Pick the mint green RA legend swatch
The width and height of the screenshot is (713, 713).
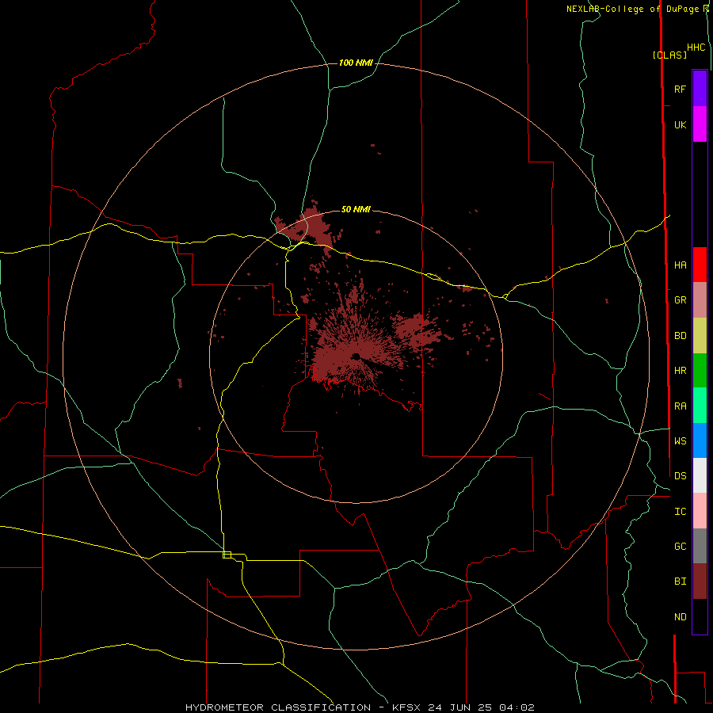click(x=700, y=406)
